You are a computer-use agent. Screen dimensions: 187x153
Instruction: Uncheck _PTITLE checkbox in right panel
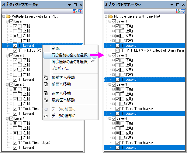pyautogui.click(x=117, y=50)
